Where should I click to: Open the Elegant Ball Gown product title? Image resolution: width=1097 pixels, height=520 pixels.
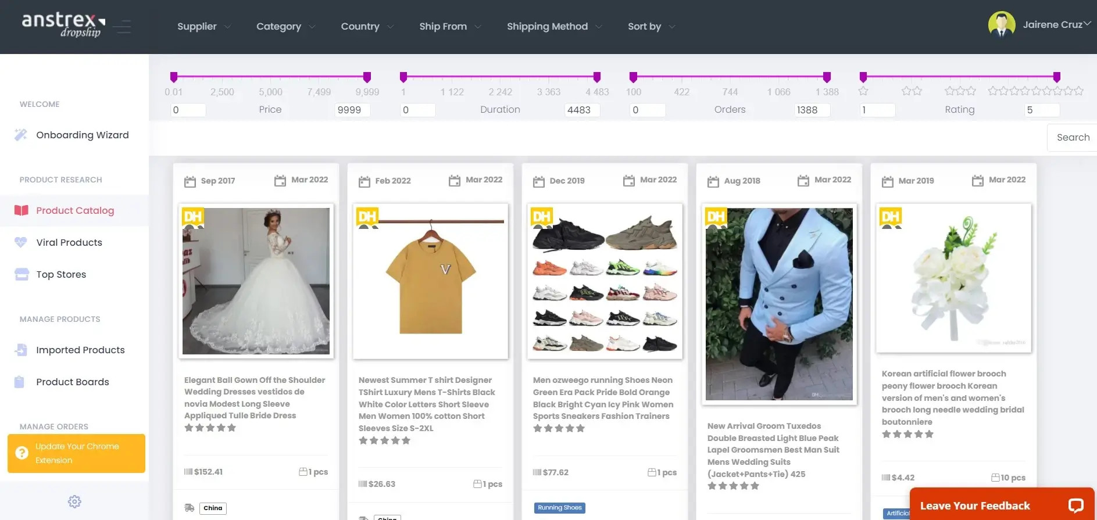[x=255, y=397]
